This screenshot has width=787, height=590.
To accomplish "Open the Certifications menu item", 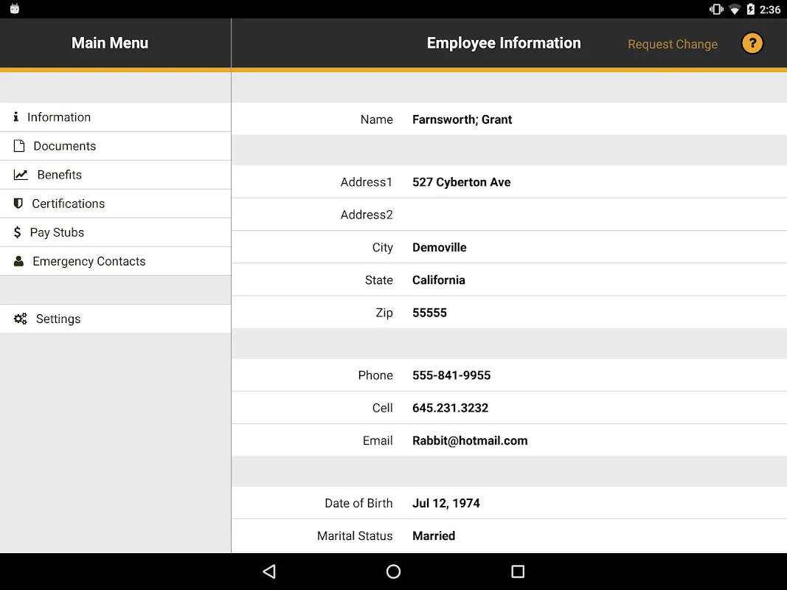I will coord(116,204).
